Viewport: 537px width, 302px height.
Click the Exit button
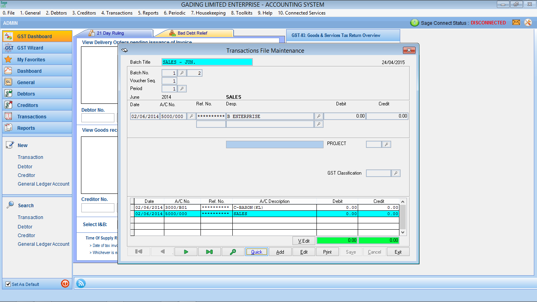pyautogui.click(x=398, y=252)
